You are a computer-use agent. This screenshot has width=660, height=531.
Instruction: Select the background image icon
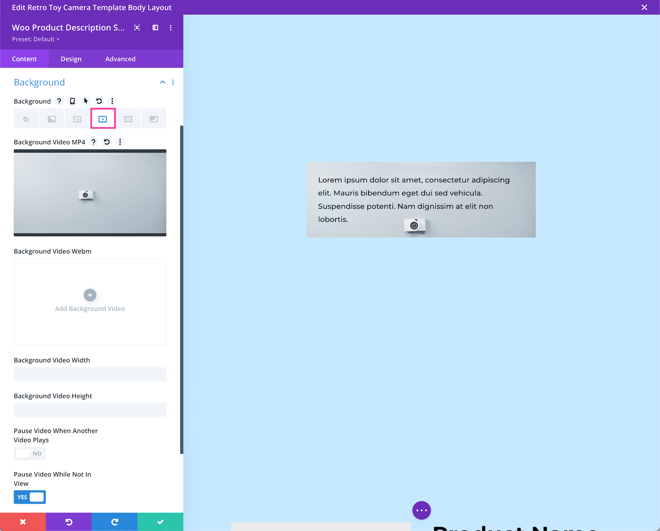pyautogui.click(x=77, y=118)
